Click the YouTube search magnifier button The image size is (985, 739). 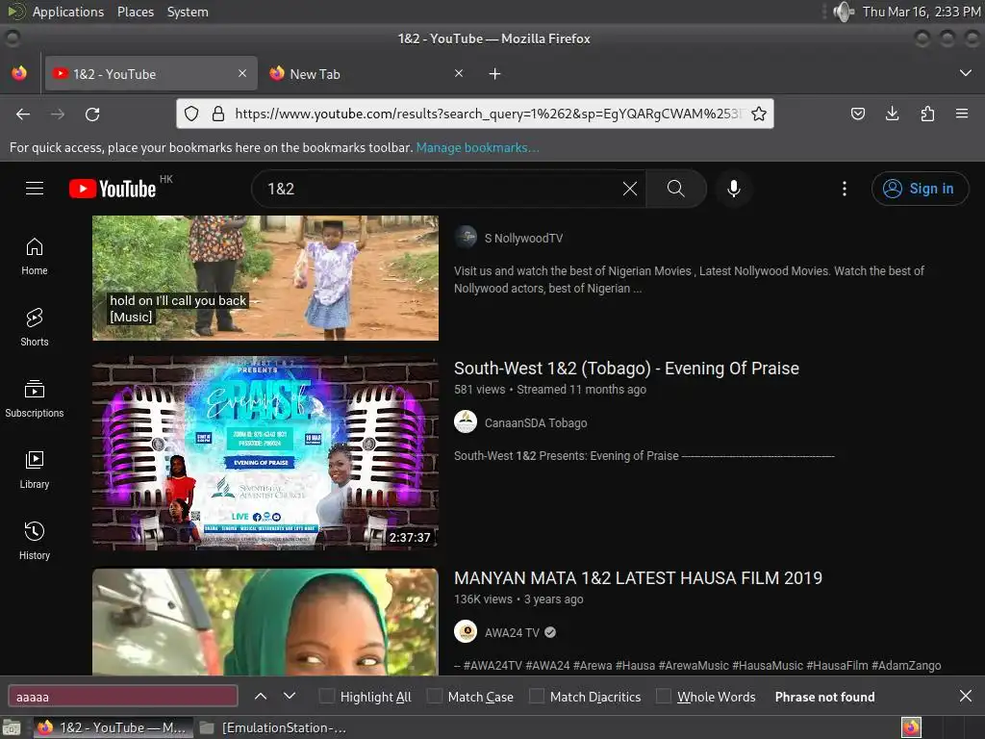676,189
